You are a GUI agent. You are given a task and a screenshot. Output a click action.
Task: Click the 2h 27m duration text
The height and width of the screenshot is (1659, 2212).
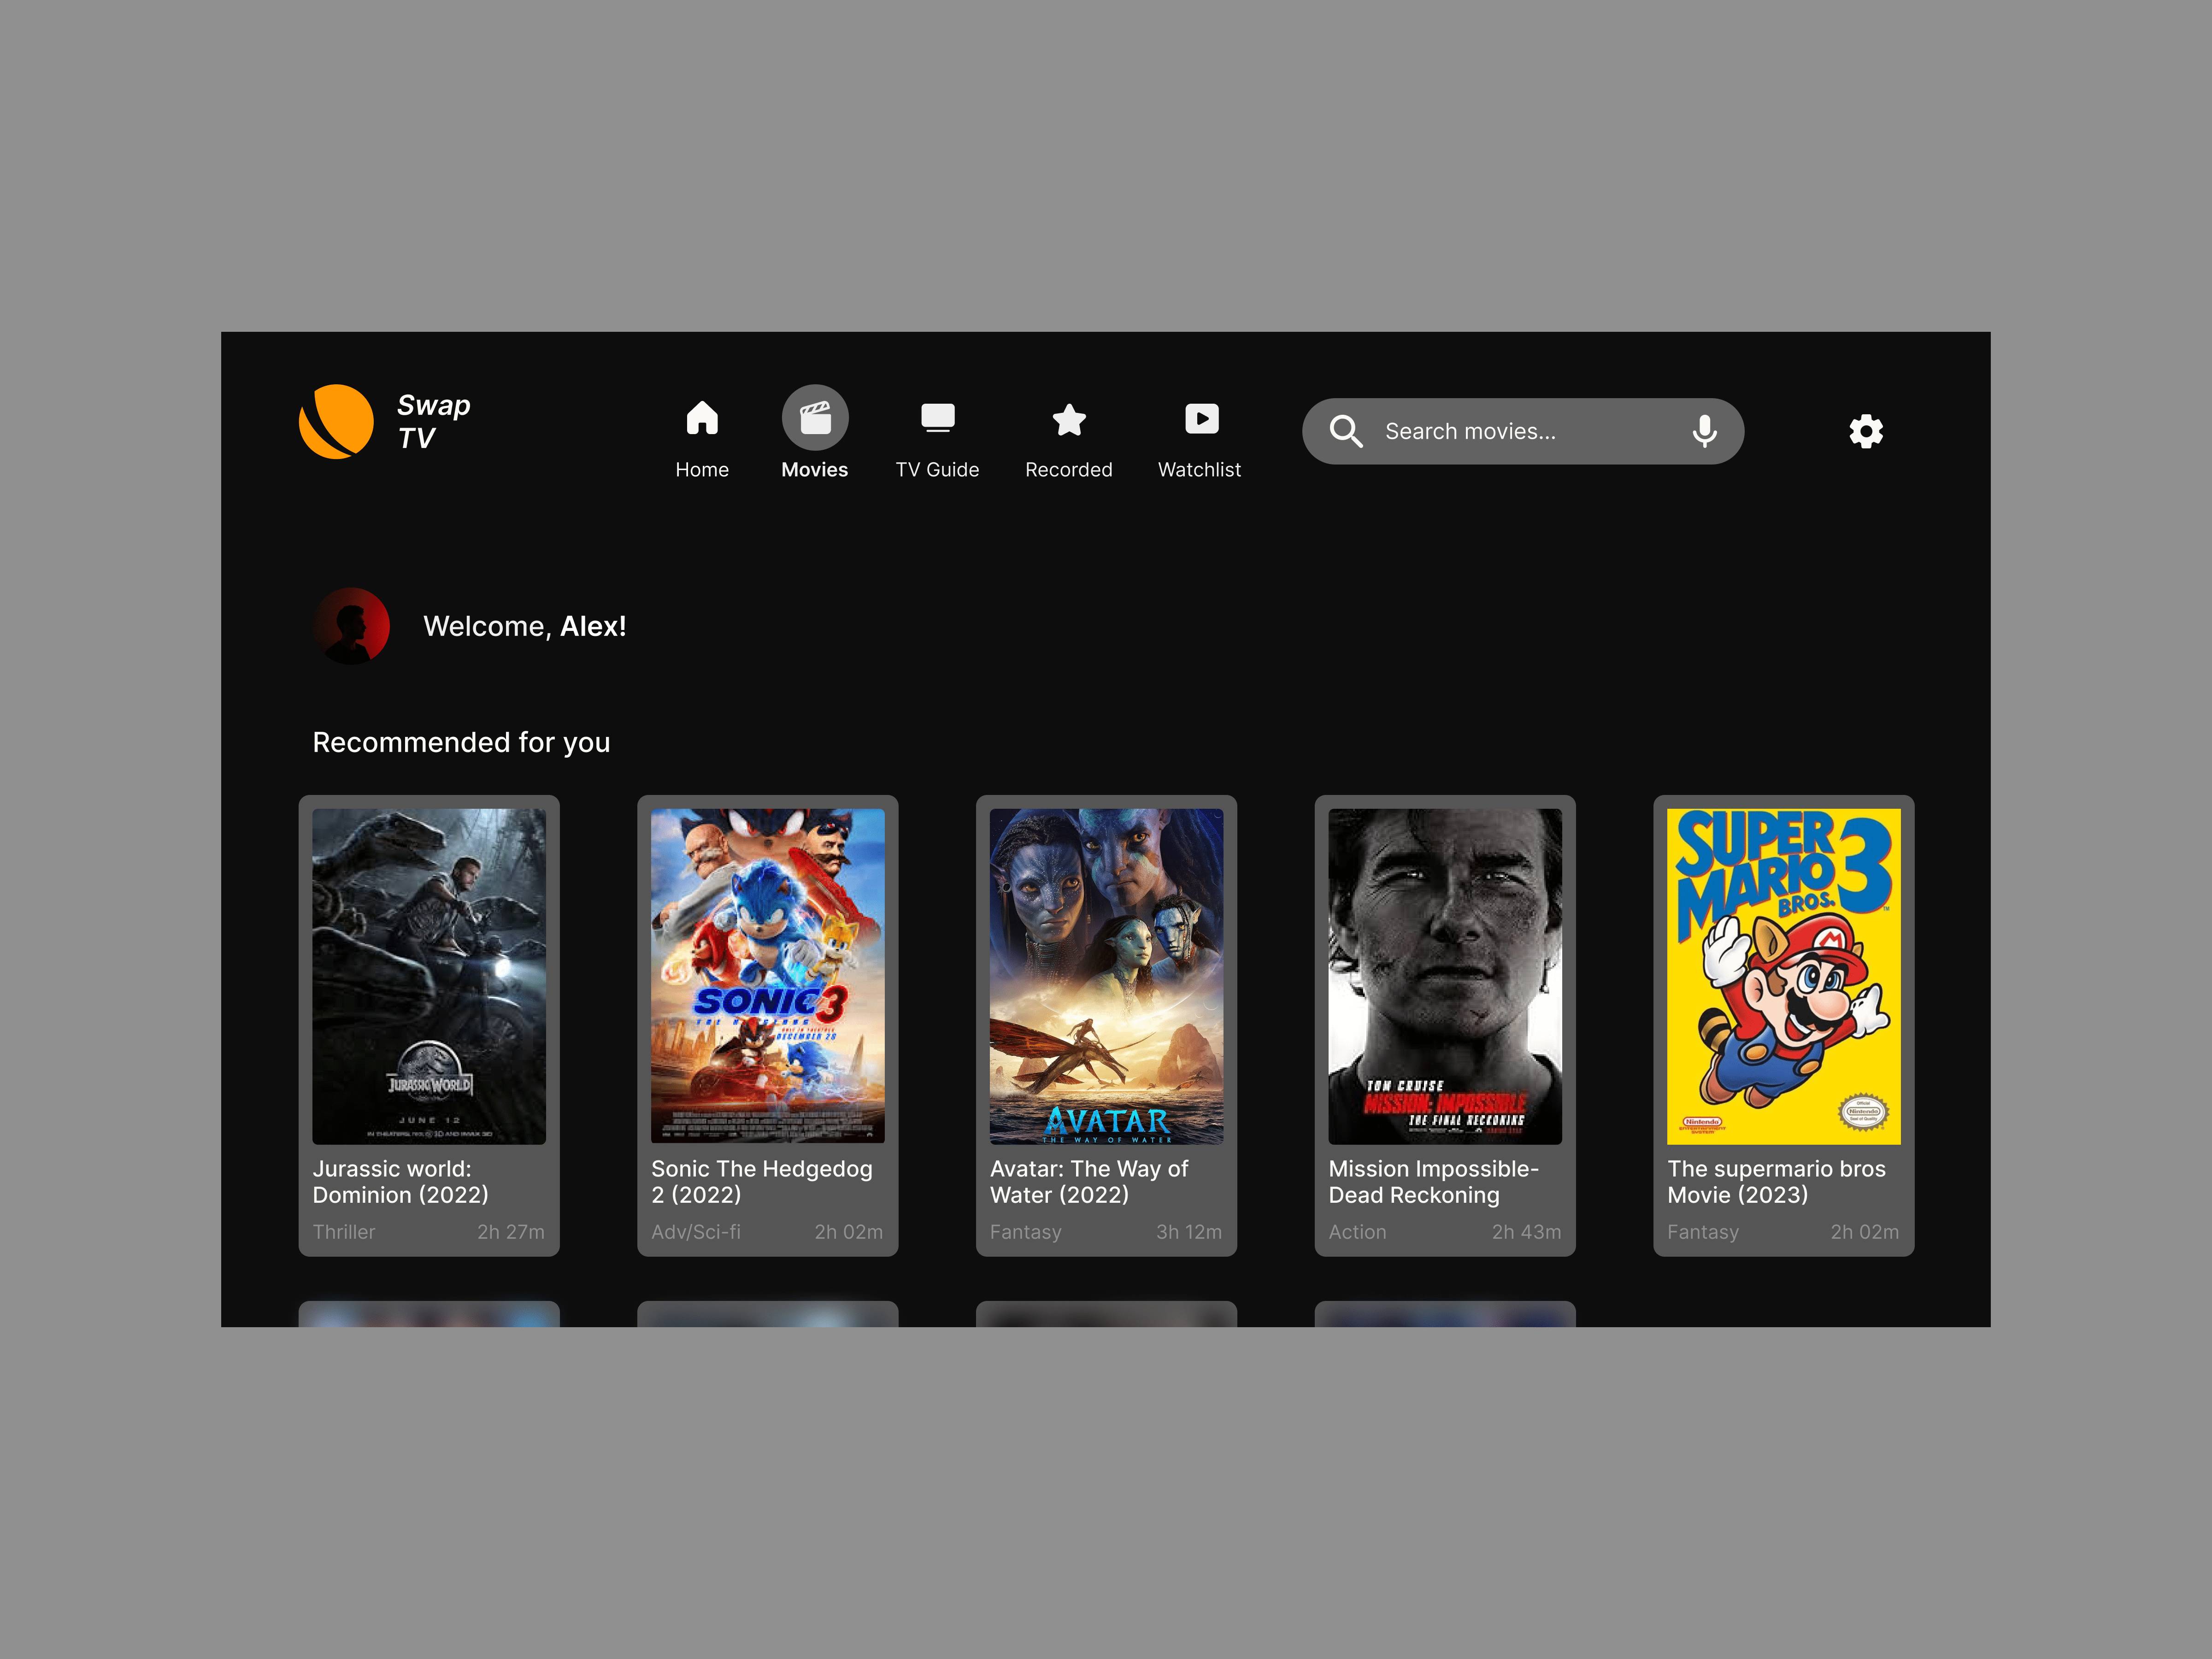click(x=511, y=1232)
